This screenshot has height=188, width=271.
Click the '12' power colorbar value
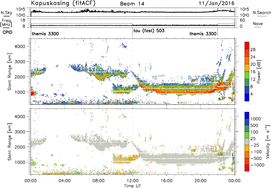click(253, 79)
